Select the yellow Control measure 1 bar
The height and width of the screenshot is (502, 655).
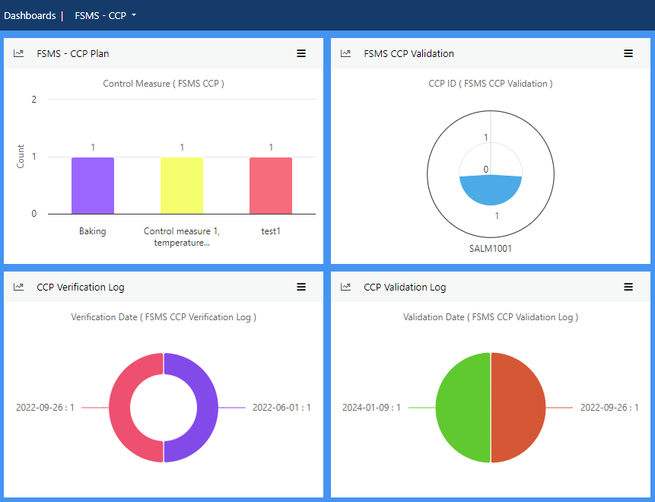tap(182, 186)
